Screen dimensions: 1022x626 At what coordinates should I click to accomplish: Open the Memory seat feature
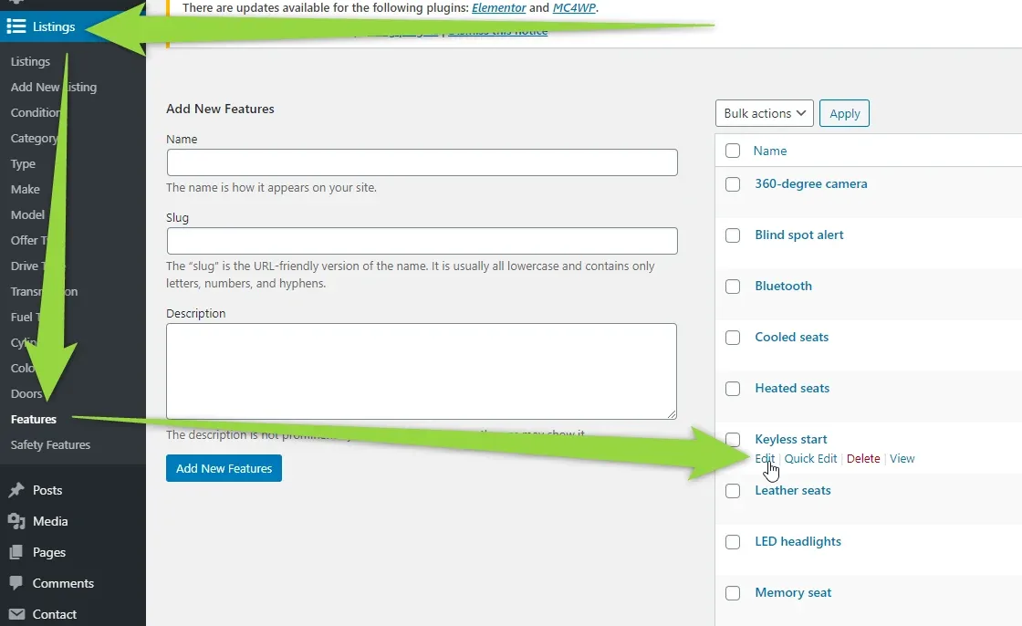(793, 593)
